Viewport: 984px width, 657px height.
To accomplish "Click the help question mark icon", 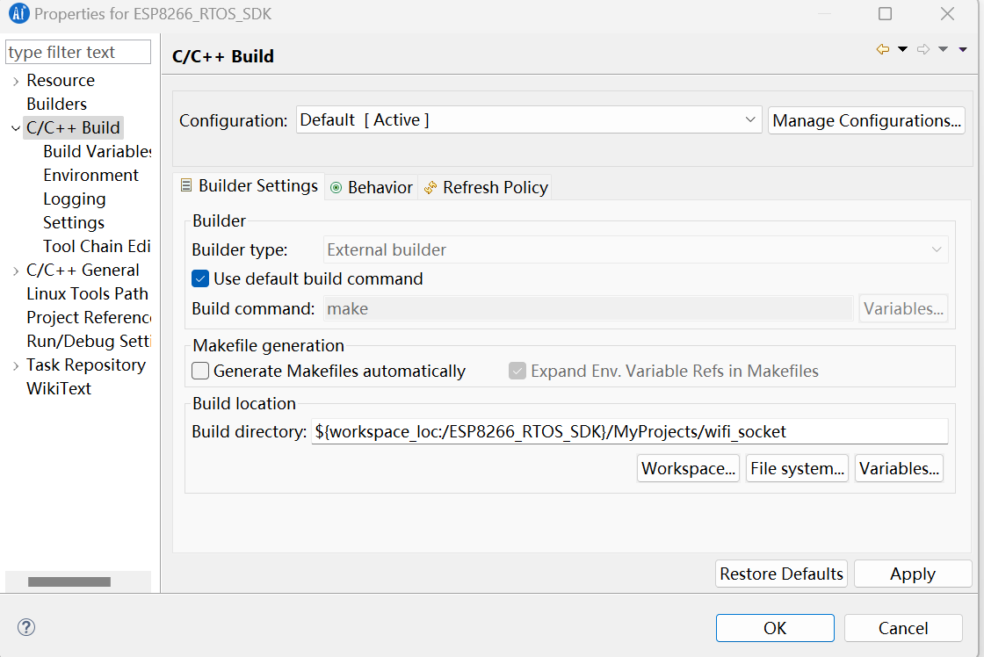I will click(x=26, y=627).
